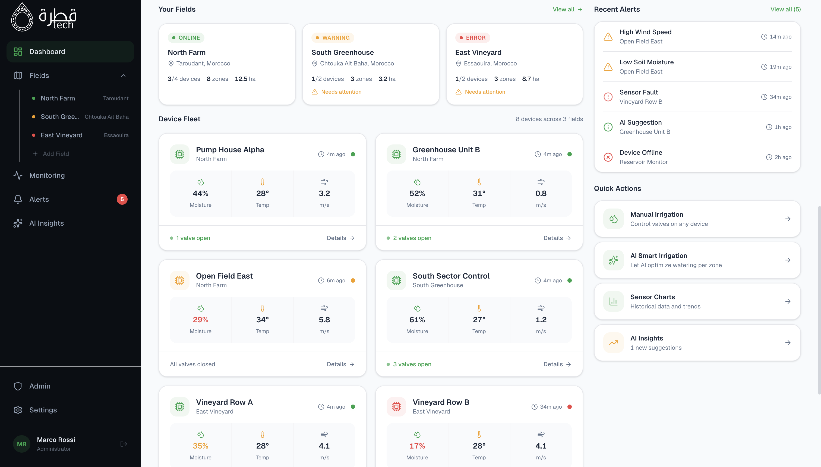821x467 pixels.
Task: Click the Alerts bell icon in sidebar
Action: coord(18,199)
